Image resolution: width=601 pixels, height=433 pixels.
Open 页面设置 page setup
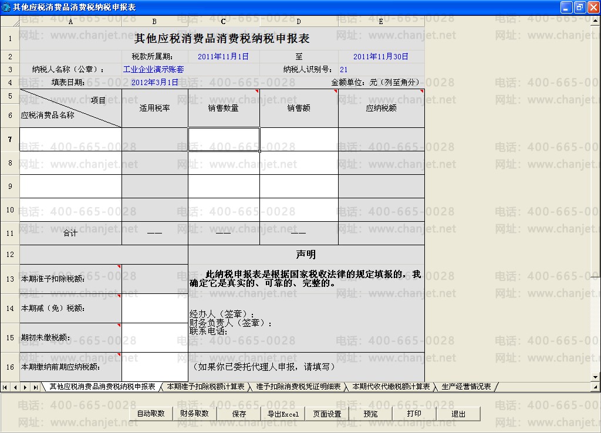[327, 414]
